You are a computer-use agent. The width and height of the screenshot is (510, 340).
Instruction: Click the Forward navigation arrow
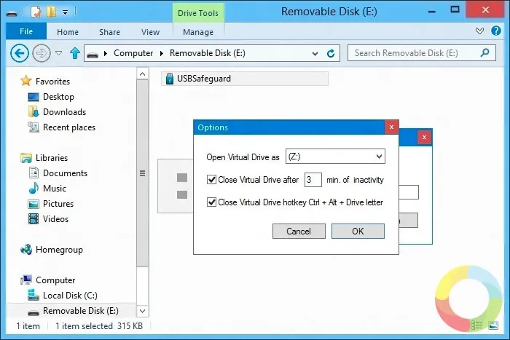(x=42, y=53)
